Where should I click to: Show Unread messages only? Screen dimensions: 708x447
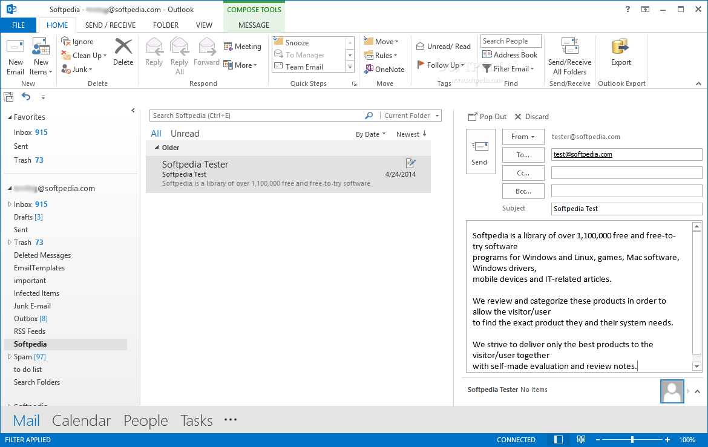[x=185, y=134]
